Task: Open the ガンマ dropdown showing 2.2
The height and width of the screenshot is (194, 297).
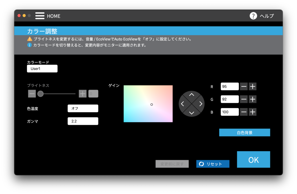Action: [x=83, y=121]
